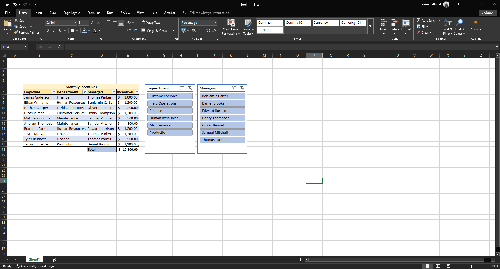This screenshot has width=500, height=269.
Task: Enable multi-select on Department slicer
Action: coord(182,88)
